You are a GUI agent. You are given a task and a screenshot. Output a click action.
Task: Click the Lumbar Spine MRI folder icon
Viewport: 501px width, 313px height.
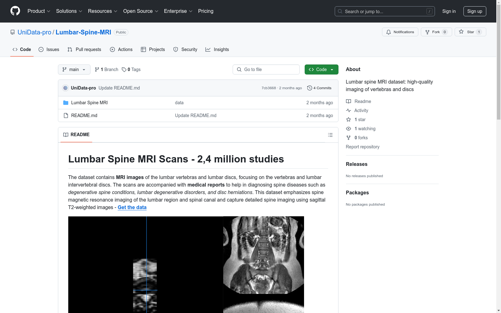click(66, 103)
